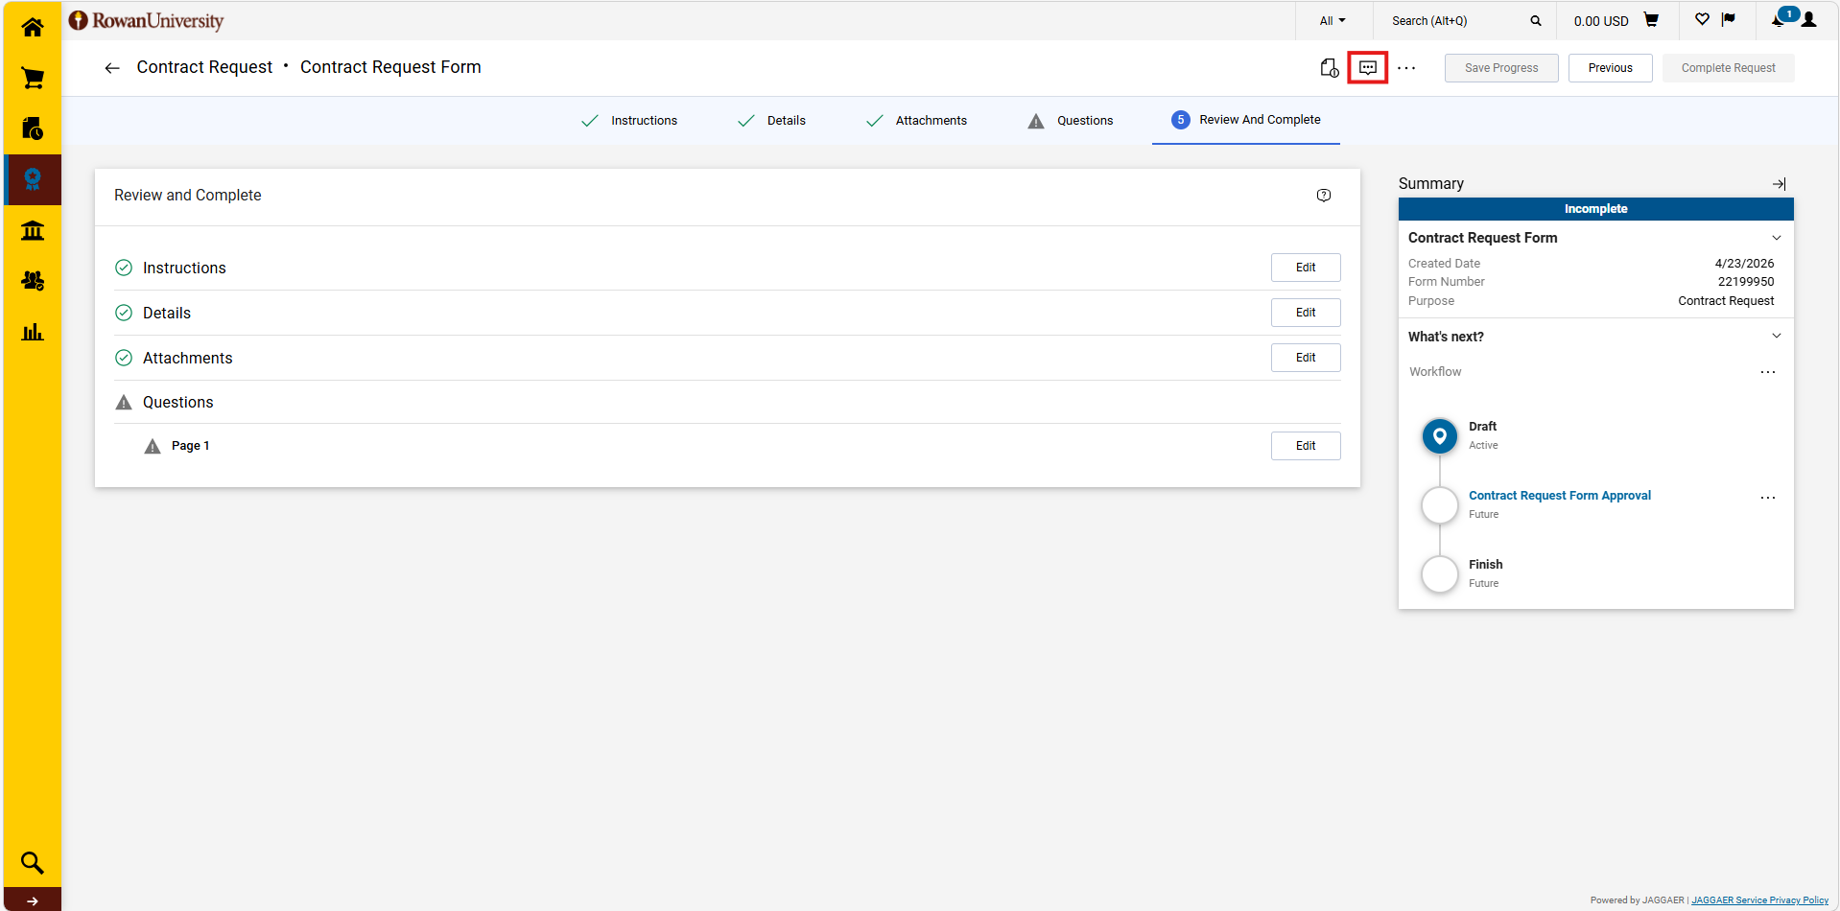The width and height of the screenshot is (1840, 911).
Task: Collapse the Contract Request Form summary section
Action: click(1776, 238)
